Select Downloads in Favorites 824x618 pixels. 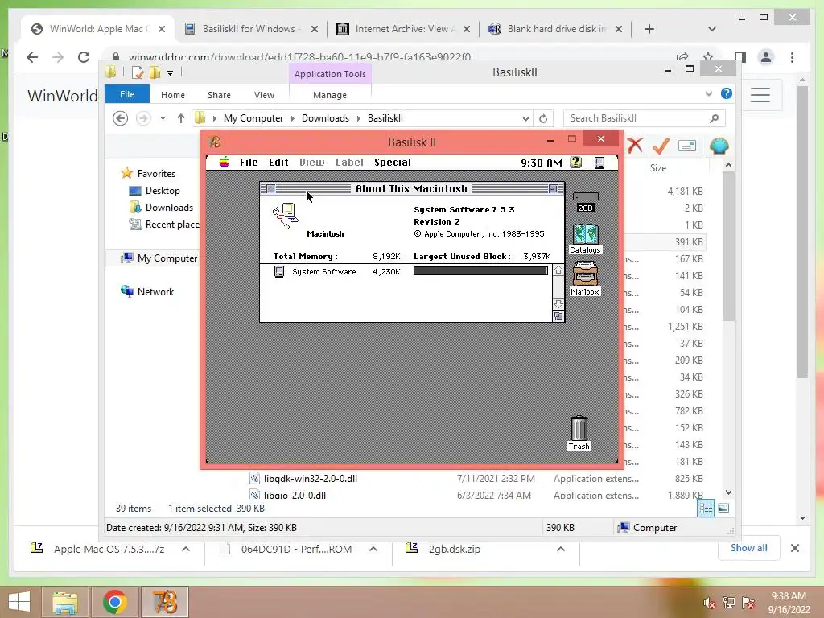coord(169,207)
